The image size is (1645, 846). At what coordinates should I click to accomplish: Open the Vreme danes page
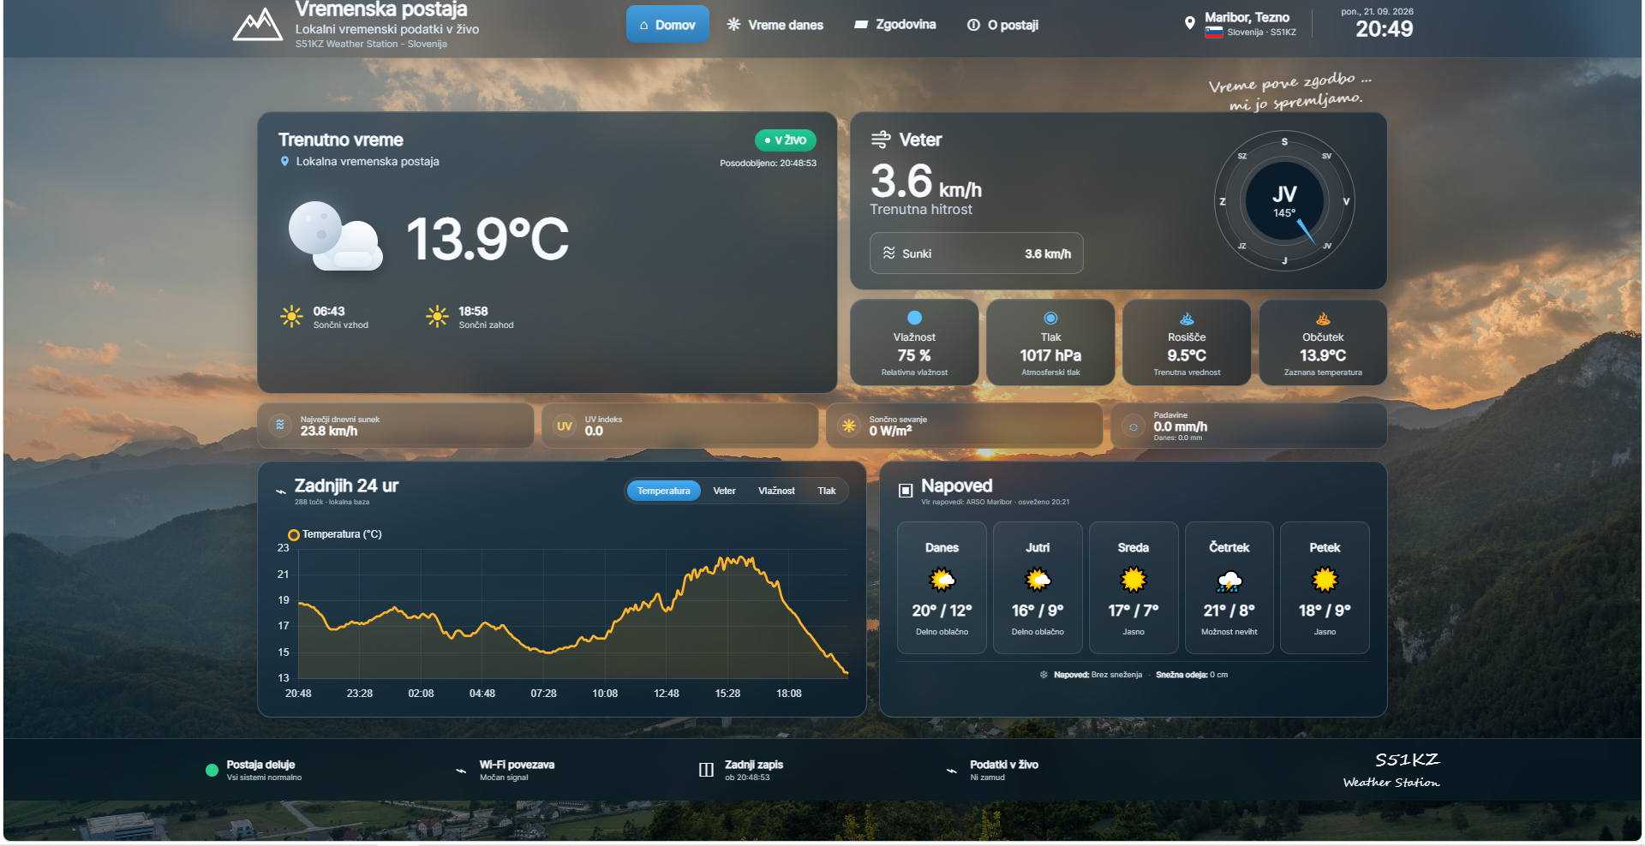click(x=775, y=25)
